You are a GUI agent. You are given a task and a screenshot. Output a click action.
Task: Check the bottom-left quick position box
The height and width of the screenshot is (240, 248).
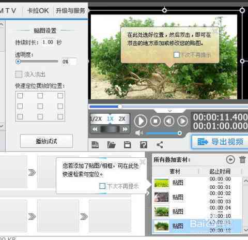pos(20,116)
